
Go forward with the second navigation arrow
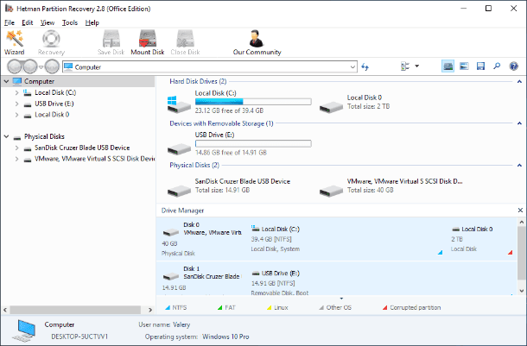pyautogui.click(x=30, y=66)
